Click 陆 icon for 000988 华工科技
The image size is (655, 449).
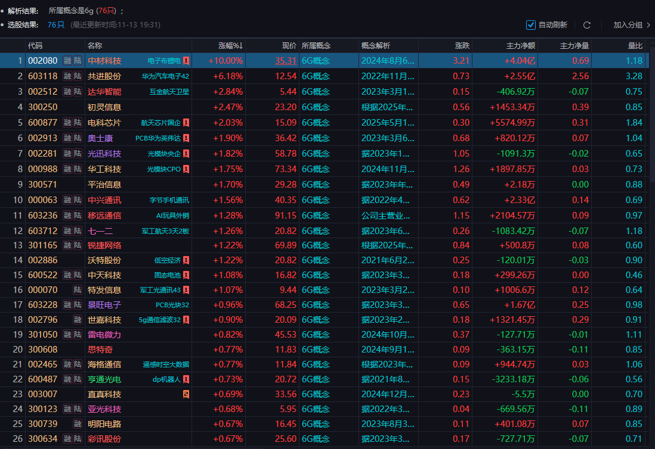(x=78, y=169)
